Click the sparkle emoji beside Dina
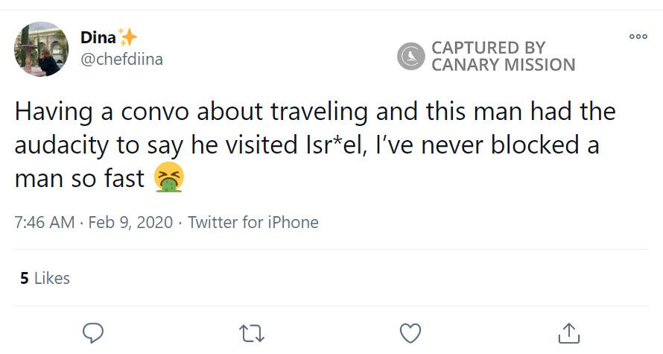The image size is (663, 354). point(127,37)
